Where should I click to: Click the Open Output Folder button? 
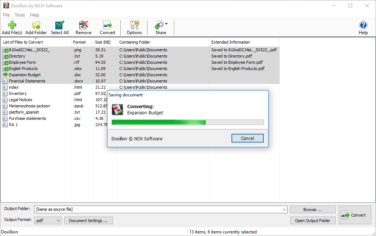pos(313,221)
